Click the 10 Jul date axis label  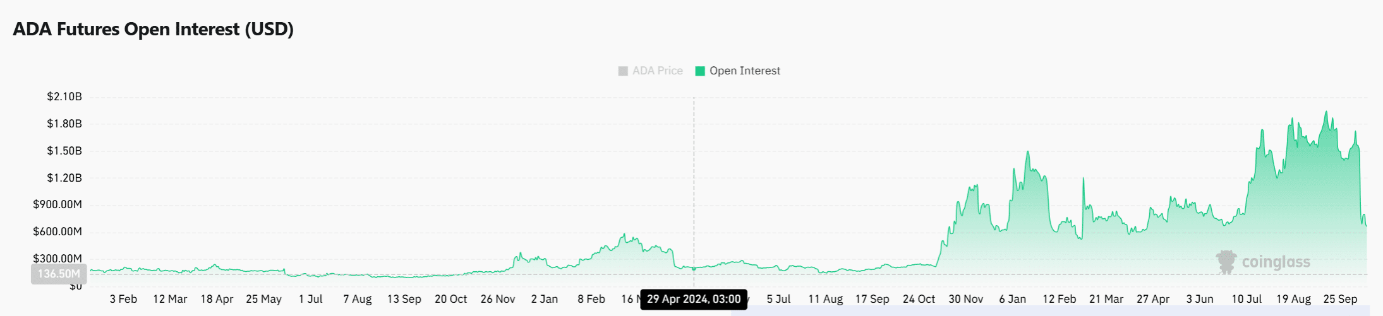(1247, 299)
